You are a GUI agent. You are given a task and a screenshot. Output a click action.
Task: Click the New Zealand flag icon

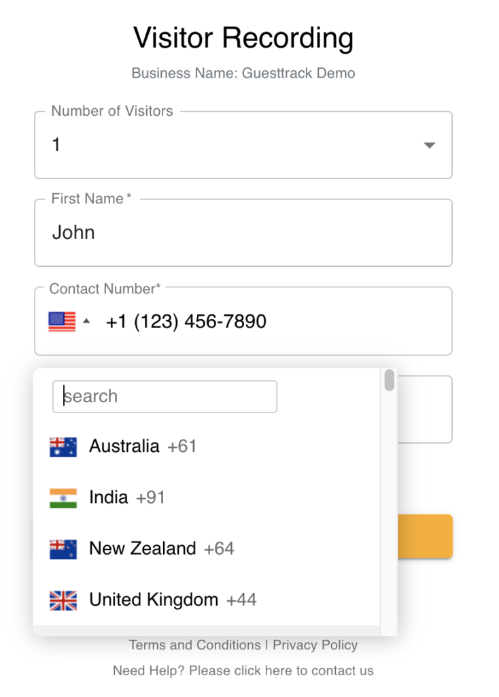point(63,549)
